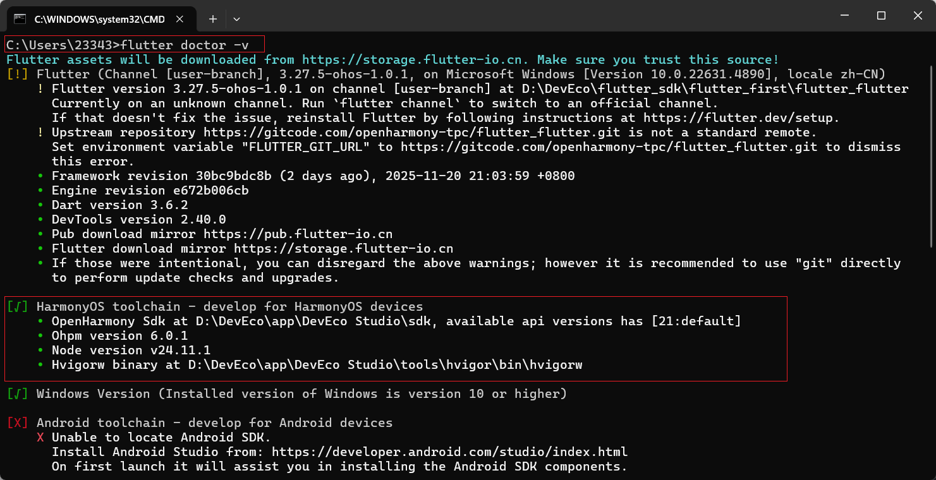Click 'Flutter download mirror' line
936x480 pixels.
[253, 248]
